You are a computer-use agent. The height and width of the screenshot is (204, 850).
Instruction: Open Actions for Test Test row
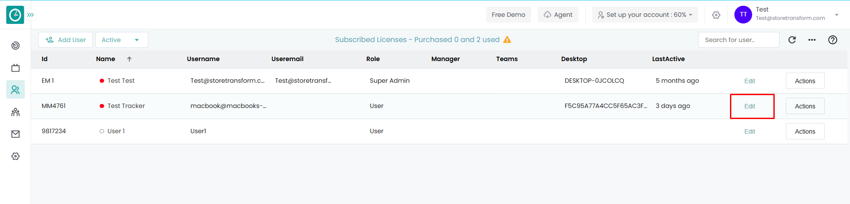(805, 81)
